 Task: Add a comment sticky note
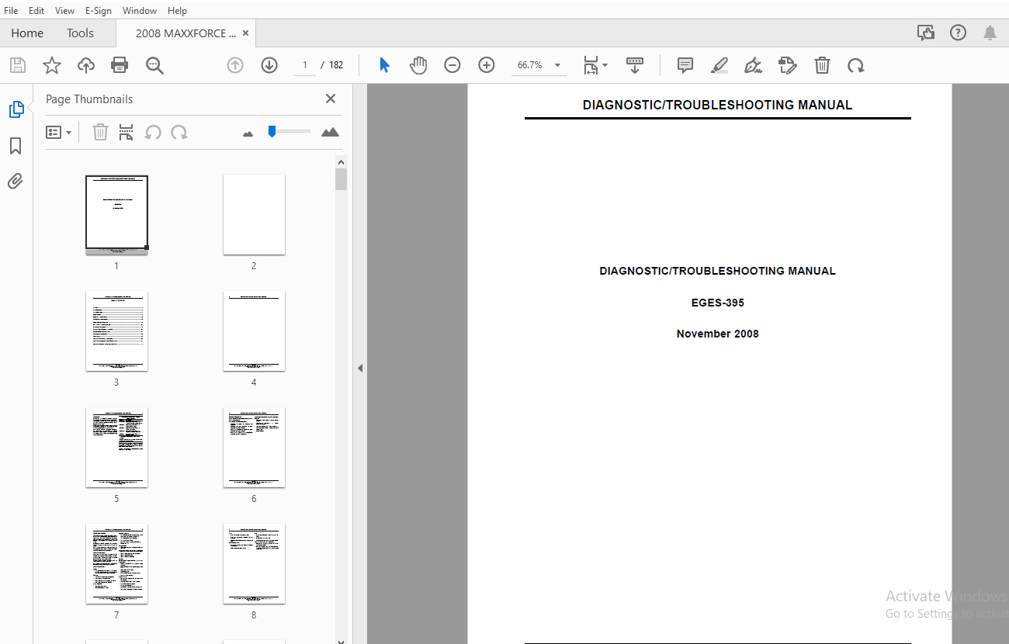[685, 65]
